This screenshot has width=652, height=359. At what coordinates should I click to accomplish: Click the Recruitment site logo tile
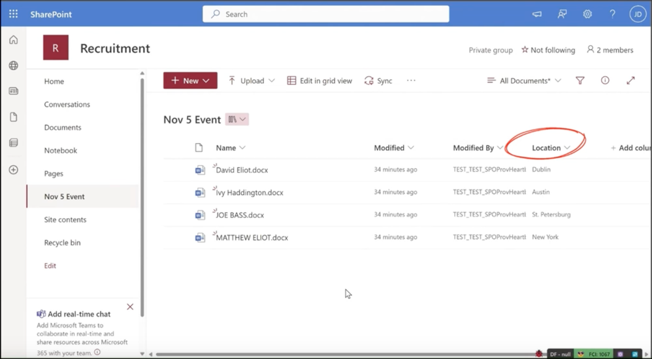click(x=56, y=48)
